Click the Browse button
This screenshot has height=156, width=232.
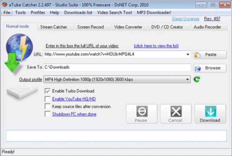[210, 68]
